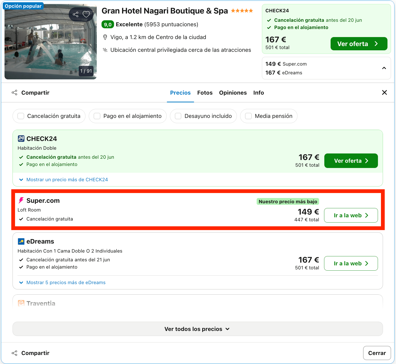Screen dimensions: 396x364
Task: Click the Traventia logo icon
Action: click(x=21, y=303)
